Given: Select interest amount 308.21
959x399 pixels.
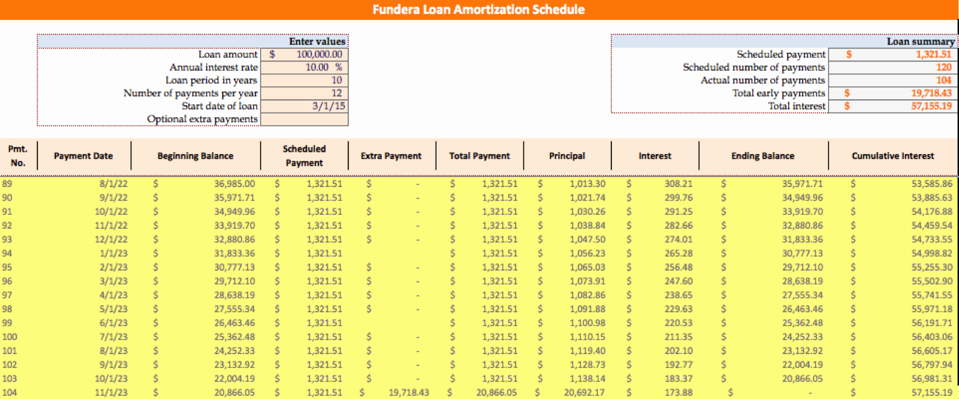Looking at the screenshot, I should (x=678, y=184).
